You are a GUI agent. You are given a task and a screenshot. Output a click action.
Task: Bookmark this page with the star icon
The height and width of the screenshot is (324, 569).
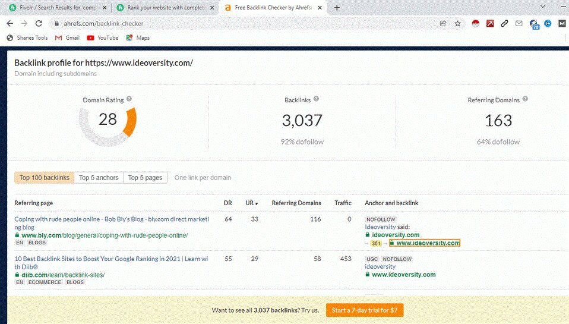(458, 24)
